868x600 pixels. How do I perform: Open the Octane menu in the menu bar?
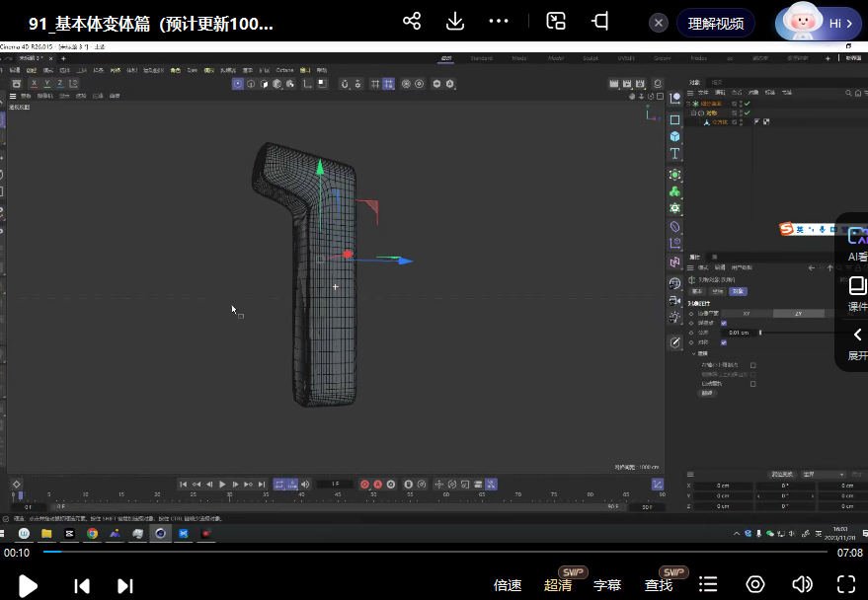(x=284, y=68)
